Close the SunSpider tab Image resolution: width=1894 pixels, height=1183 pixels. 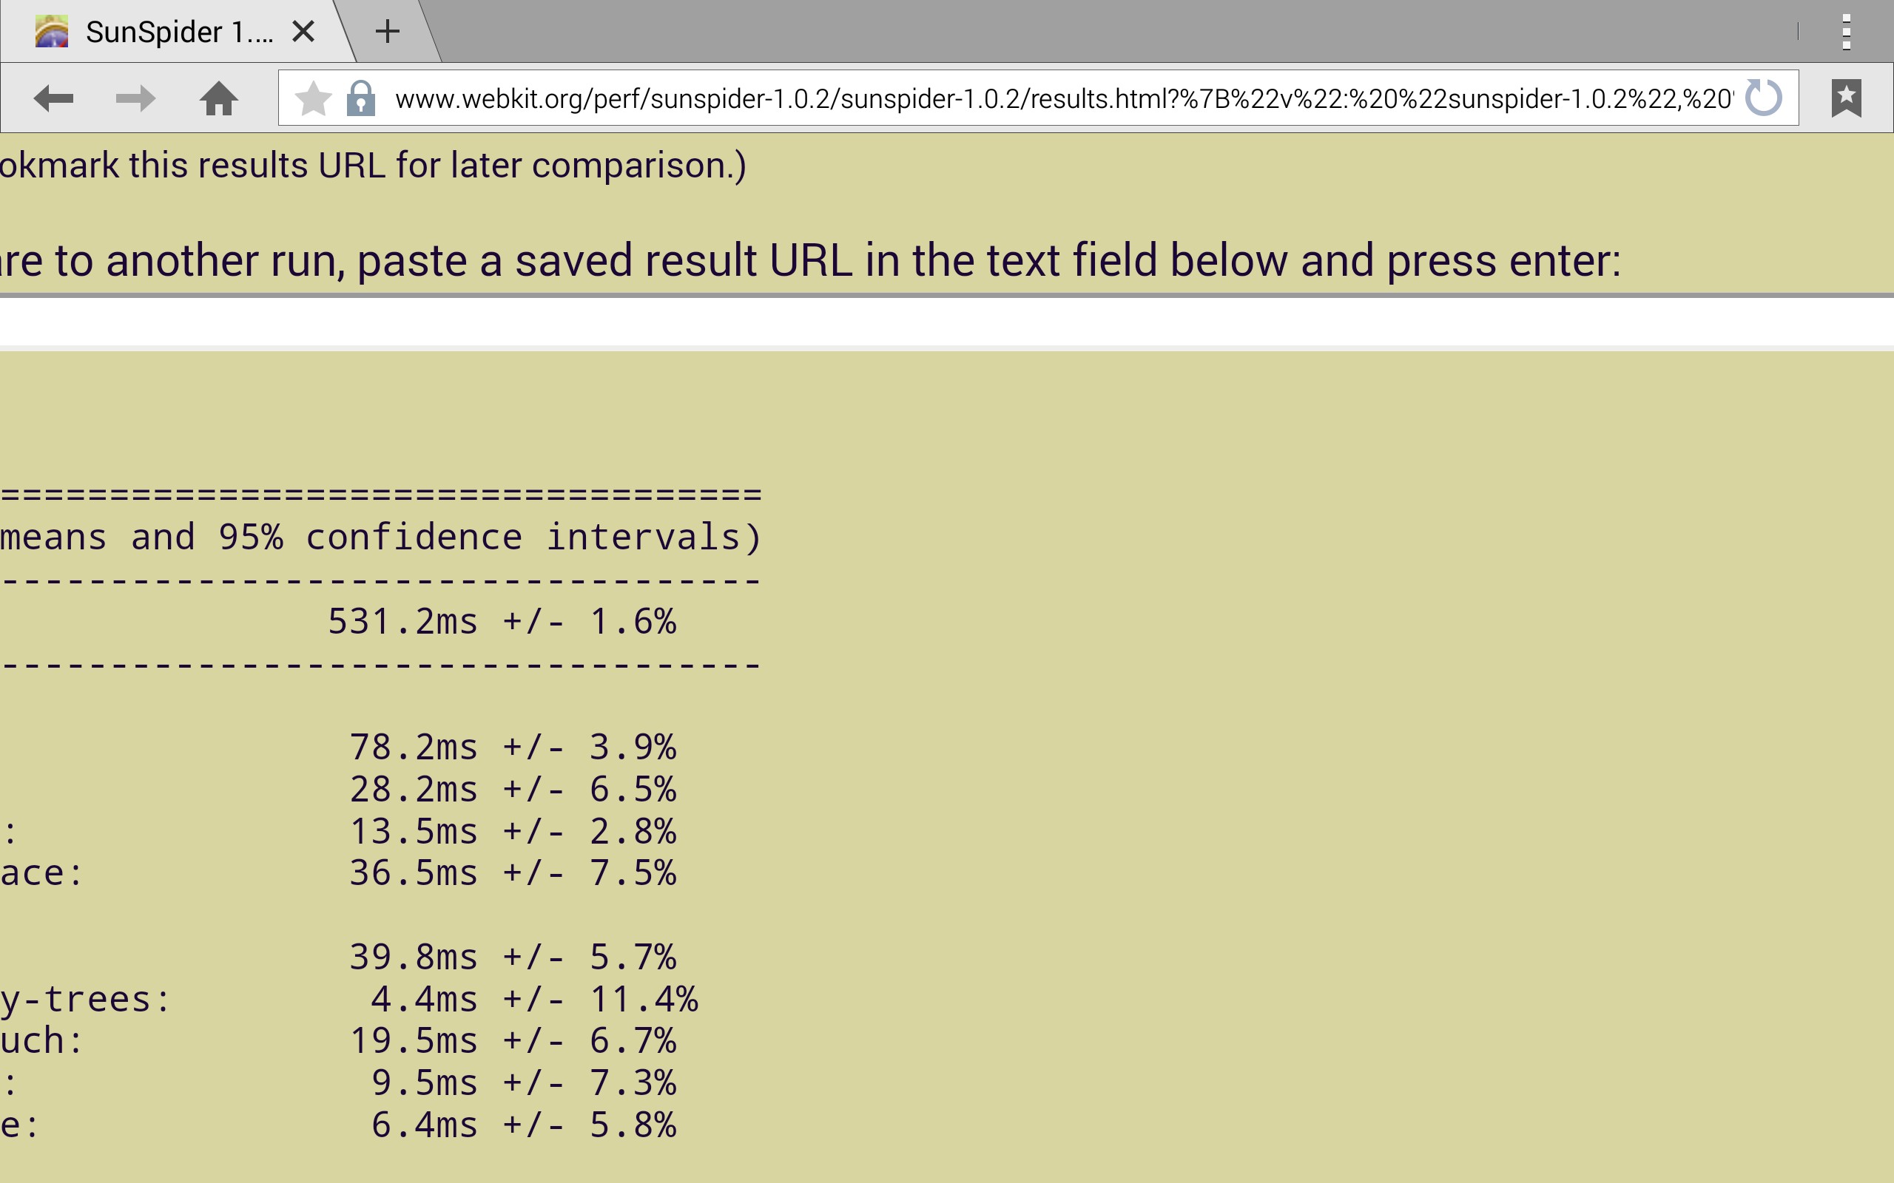click(303, 32)
